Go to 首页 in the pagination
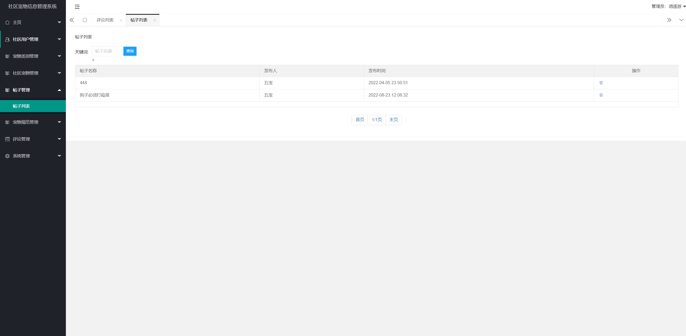 coord(360,120)
